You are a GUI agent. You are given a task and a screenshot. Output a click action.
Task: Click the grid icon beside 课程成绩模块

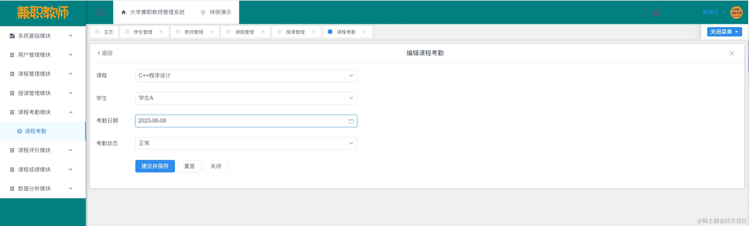[12, 170]
